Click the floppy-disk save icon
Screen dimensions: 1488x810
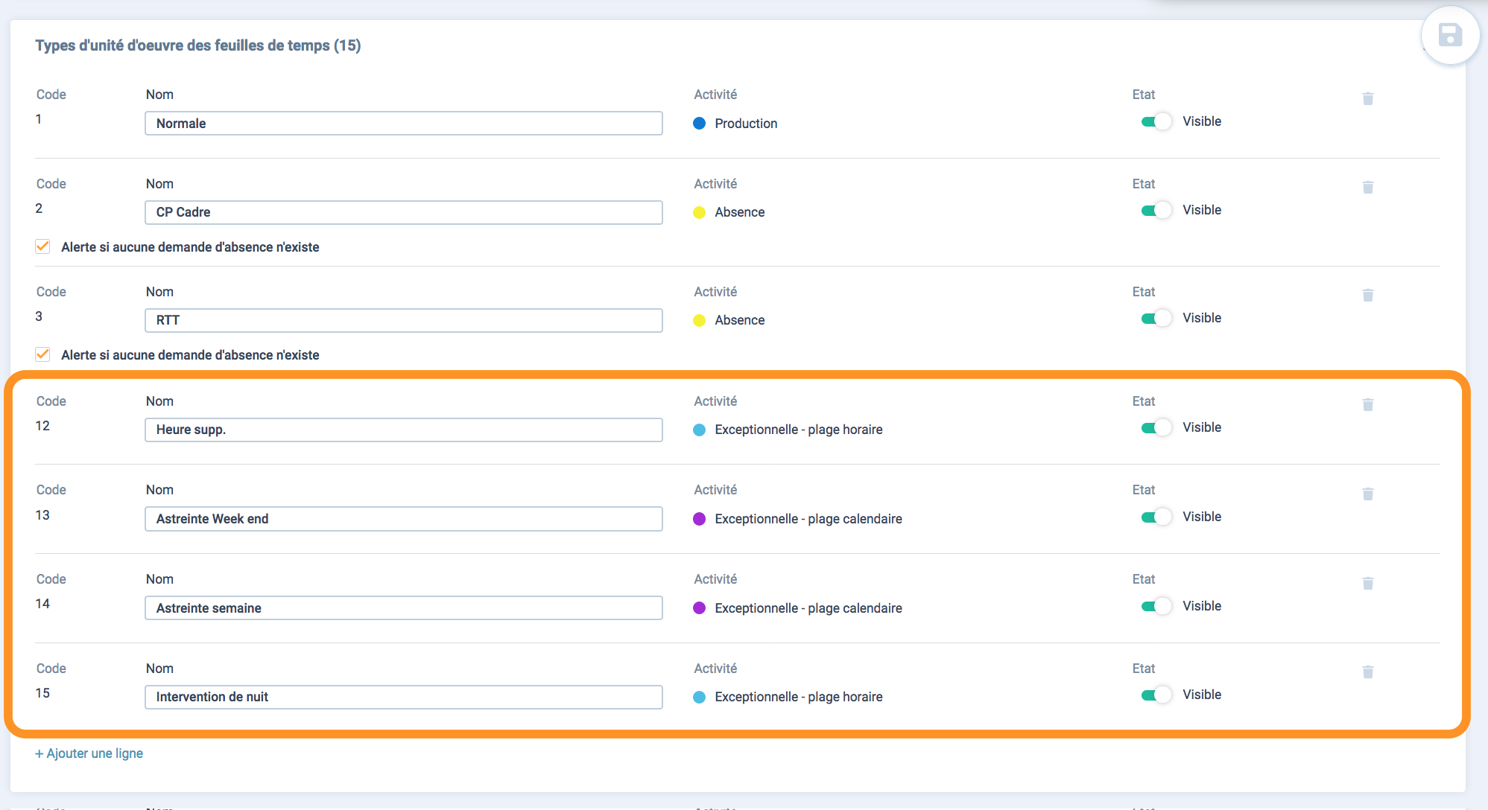point(1450,35)
